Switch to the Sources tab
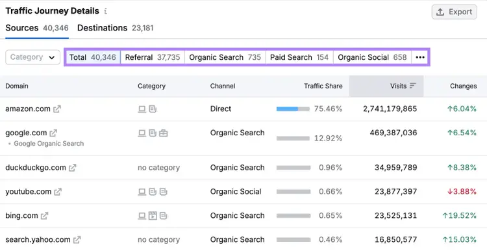Screen dimensions: 487x251 [x=37, y=28]
